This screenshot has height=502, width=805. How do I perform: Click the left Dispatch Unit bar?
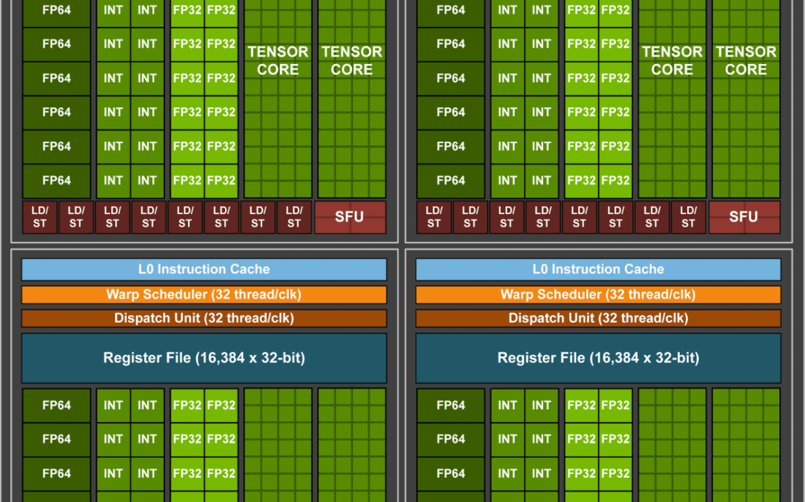[x=204, y=318]
